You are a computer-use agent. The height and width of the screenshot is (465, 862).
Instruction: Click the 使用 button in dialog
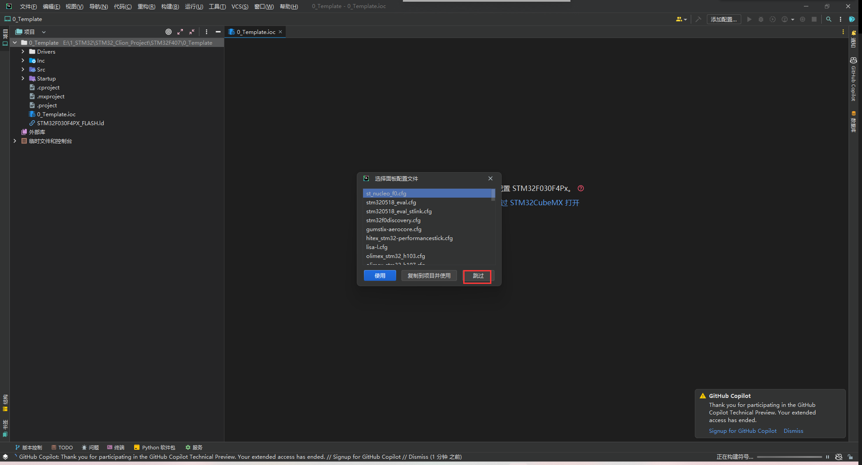pos(380,275)
